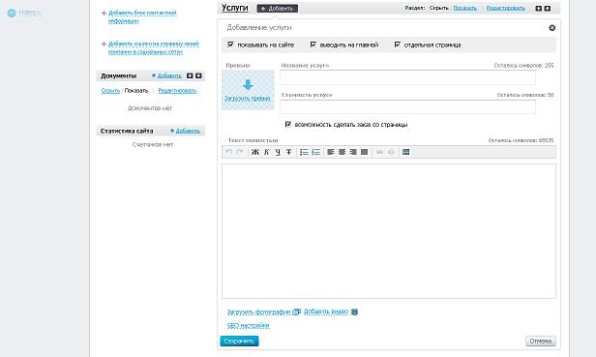Align text to the left
The width and height of the screenshot is (596, 357).
331,152
